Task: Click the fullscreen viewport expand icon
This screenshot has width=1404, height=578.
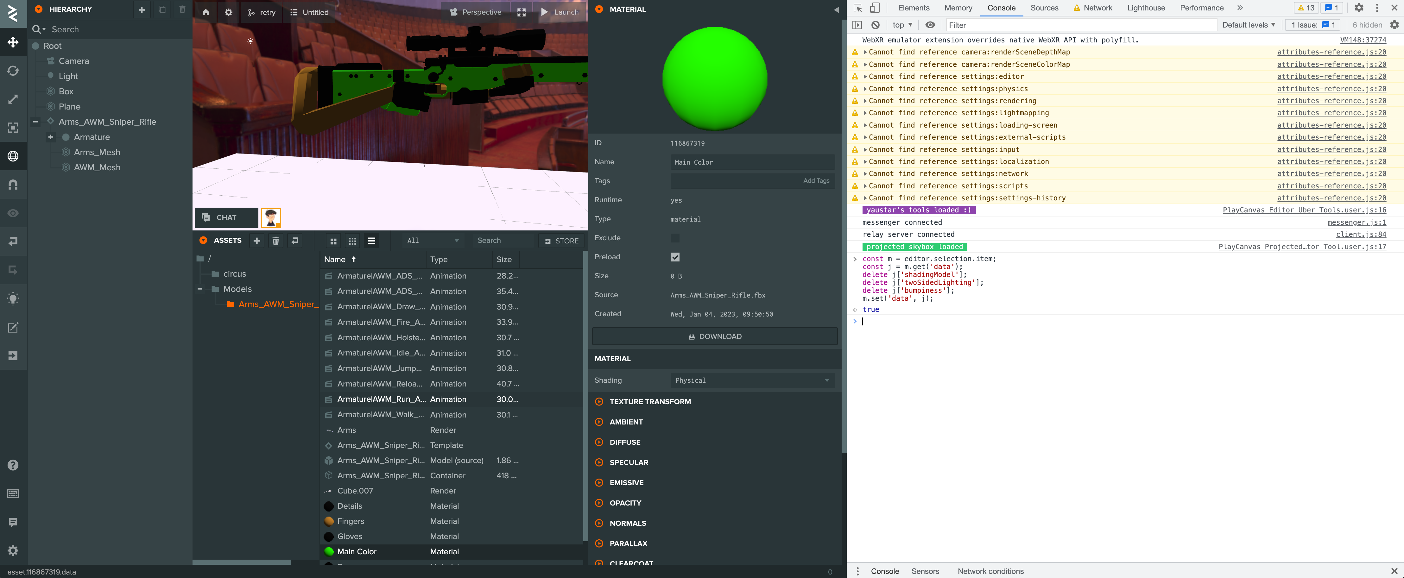Action: (522, 12)
